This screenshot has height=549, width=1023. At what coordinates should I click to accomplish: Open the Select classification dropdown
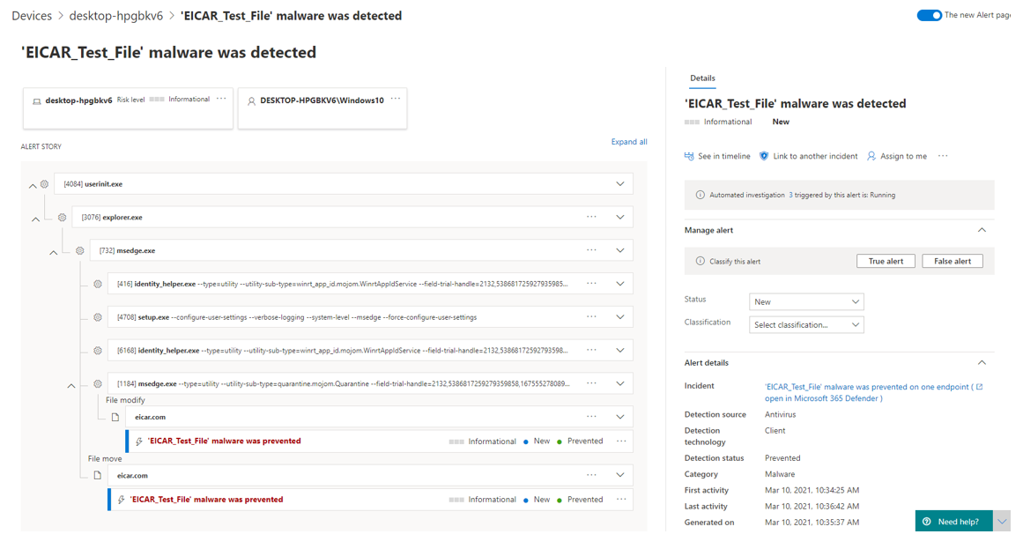[806, 324]
